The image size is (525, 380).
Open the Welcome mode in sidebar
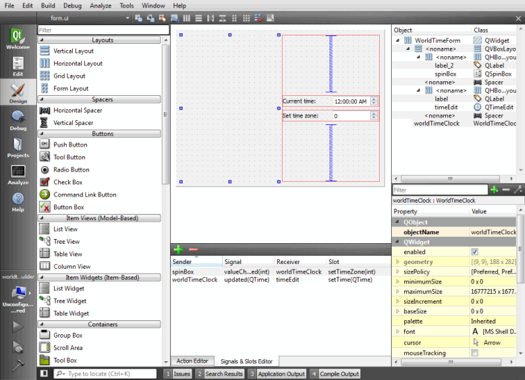pos(18,38)
